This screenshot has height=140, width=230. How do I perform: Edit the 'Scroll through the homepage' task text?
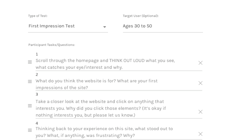[105, 64]
